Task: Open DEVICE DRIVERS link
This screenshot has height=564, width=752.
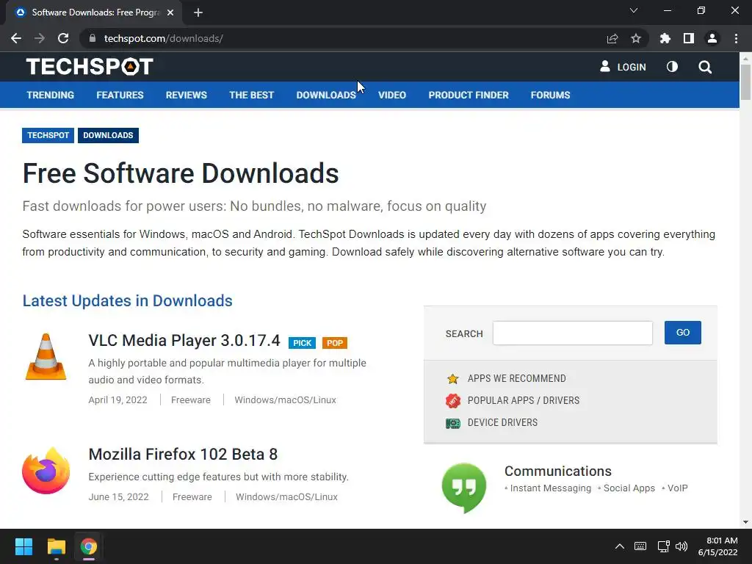Action: tap(502, 422)
